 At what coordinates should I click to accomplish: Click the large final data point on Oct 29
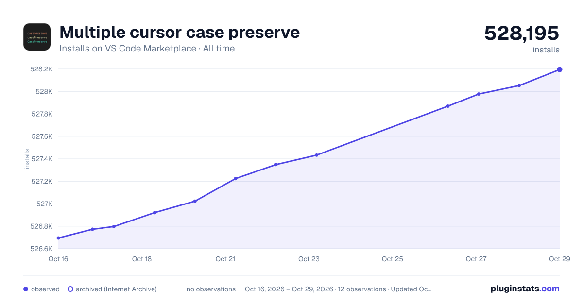click(560, 69)
